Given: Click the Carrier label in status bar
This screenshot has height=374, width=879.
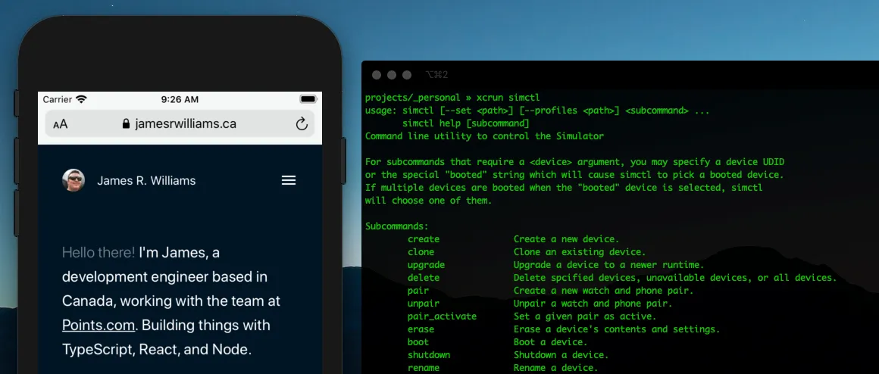Looking at the screenshot, I should [x=57, y=99].
